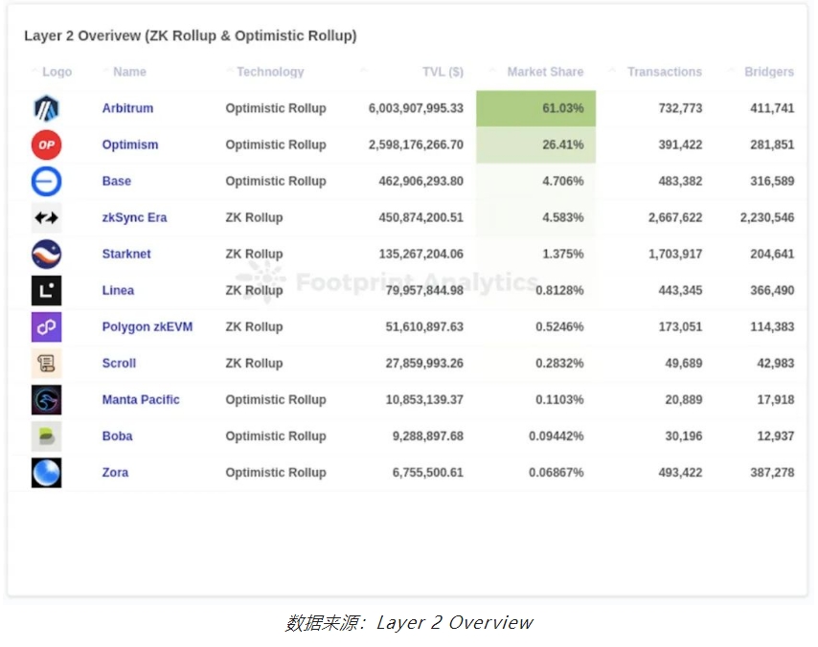Open the Boba link
Screen dimensions: 818x647
[118, 436]
